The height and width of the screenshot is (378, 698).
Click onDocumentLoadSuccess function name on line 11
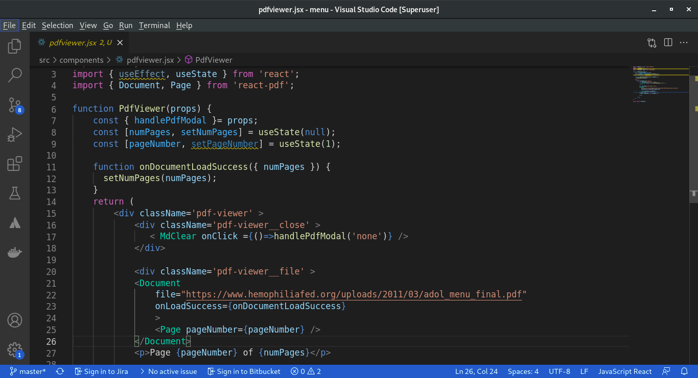point(194,167)
